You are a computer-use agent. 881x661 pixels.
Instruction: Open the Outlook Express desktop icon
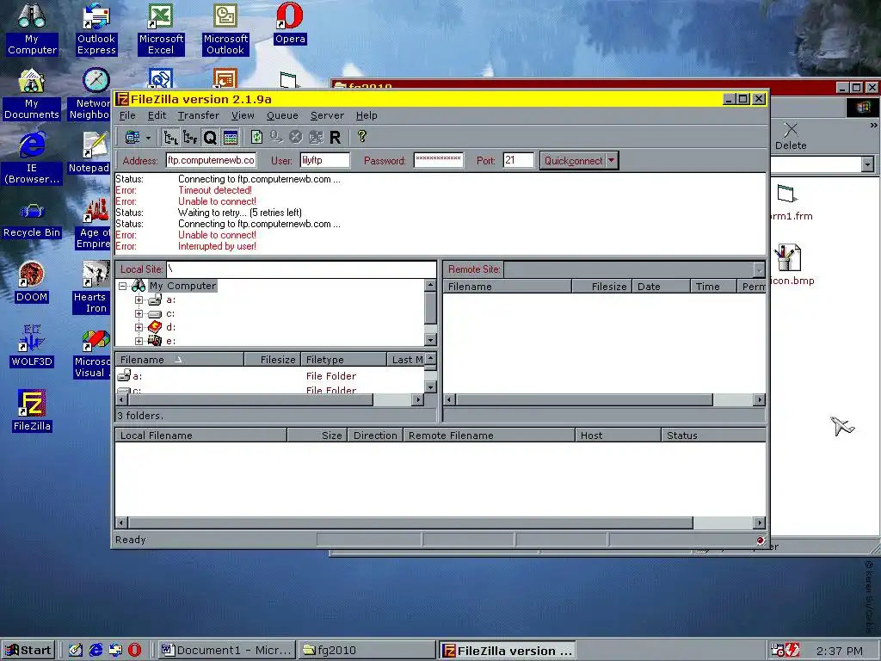click(96, 28)
